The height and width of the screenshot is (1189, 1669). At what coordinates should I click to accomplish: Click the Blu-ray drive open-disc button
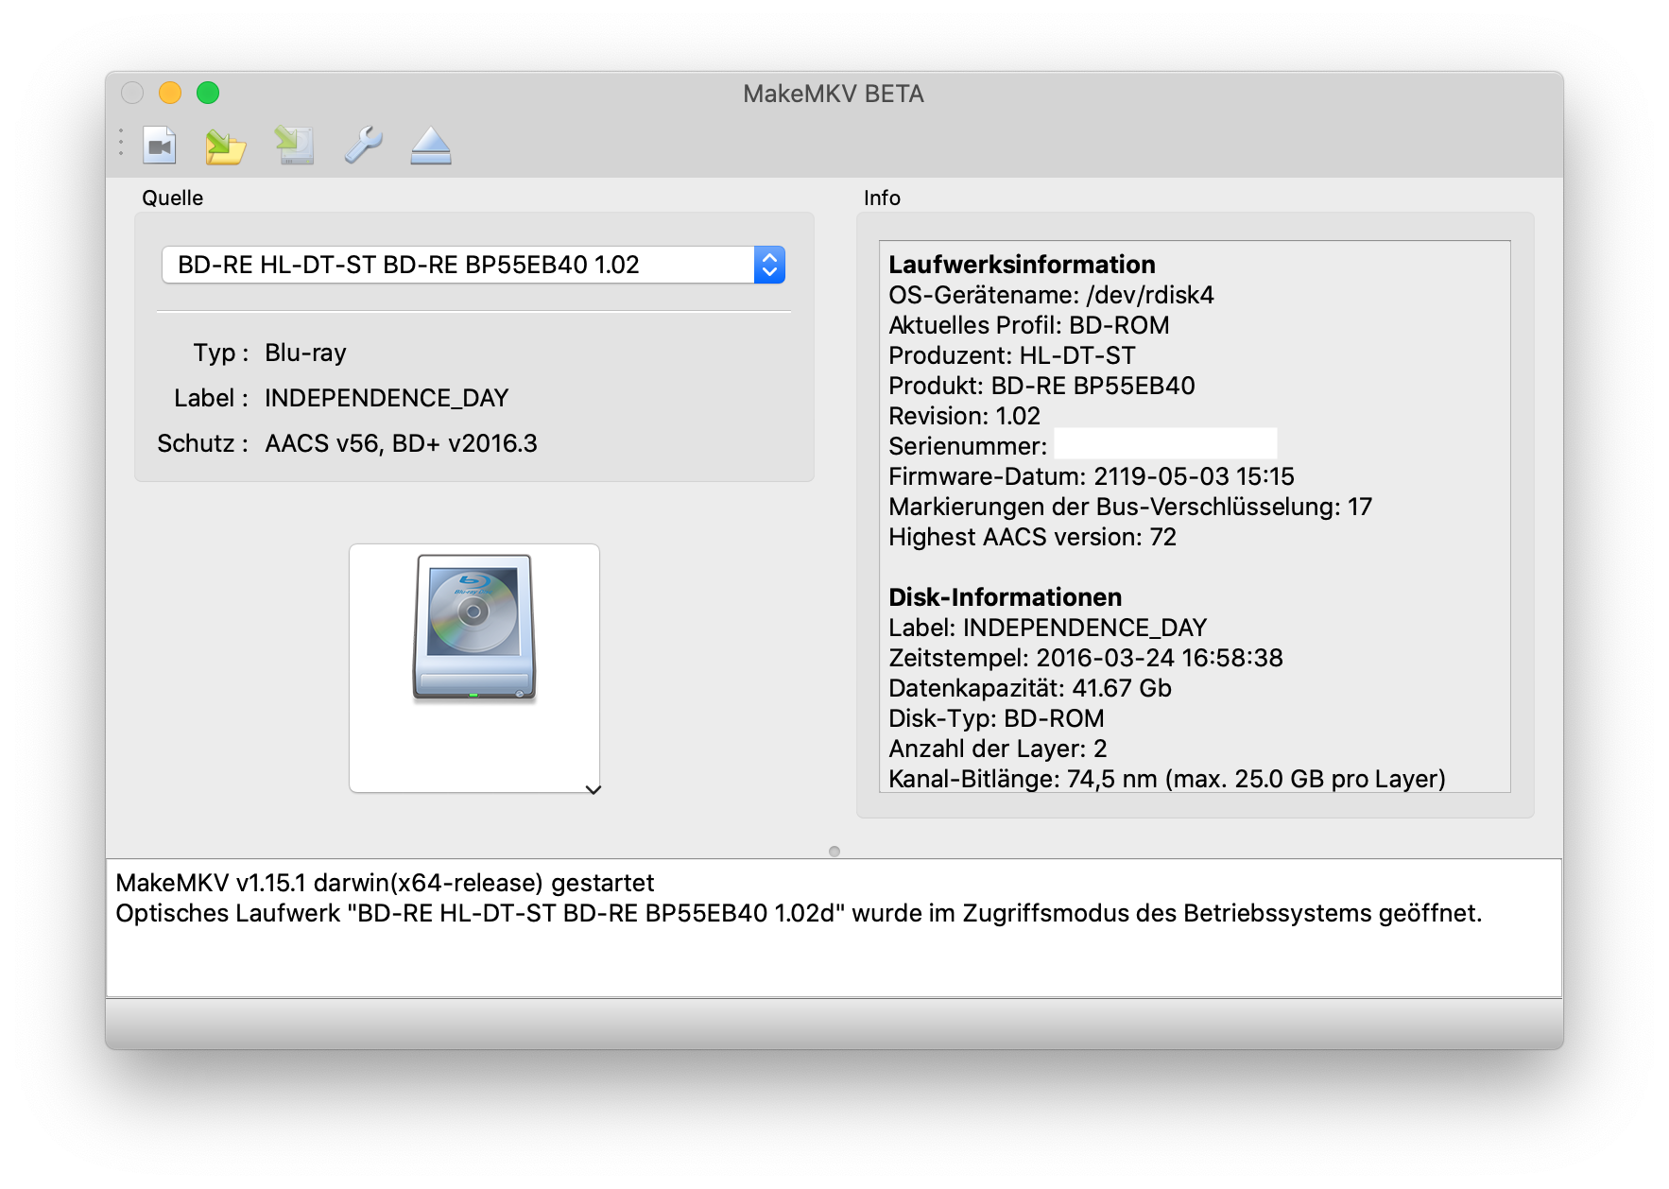[x=474, y=667]
